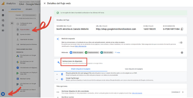
Task: Expand the Etiqueta global de sitio web row
Action: (57, 74)
